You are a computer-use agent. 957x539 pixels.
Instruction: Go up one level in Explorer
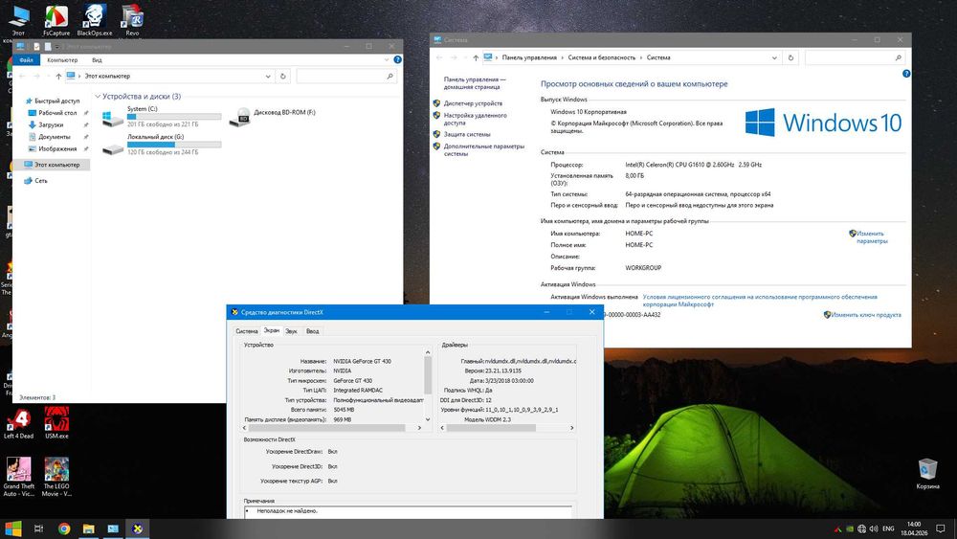[58, 77]
